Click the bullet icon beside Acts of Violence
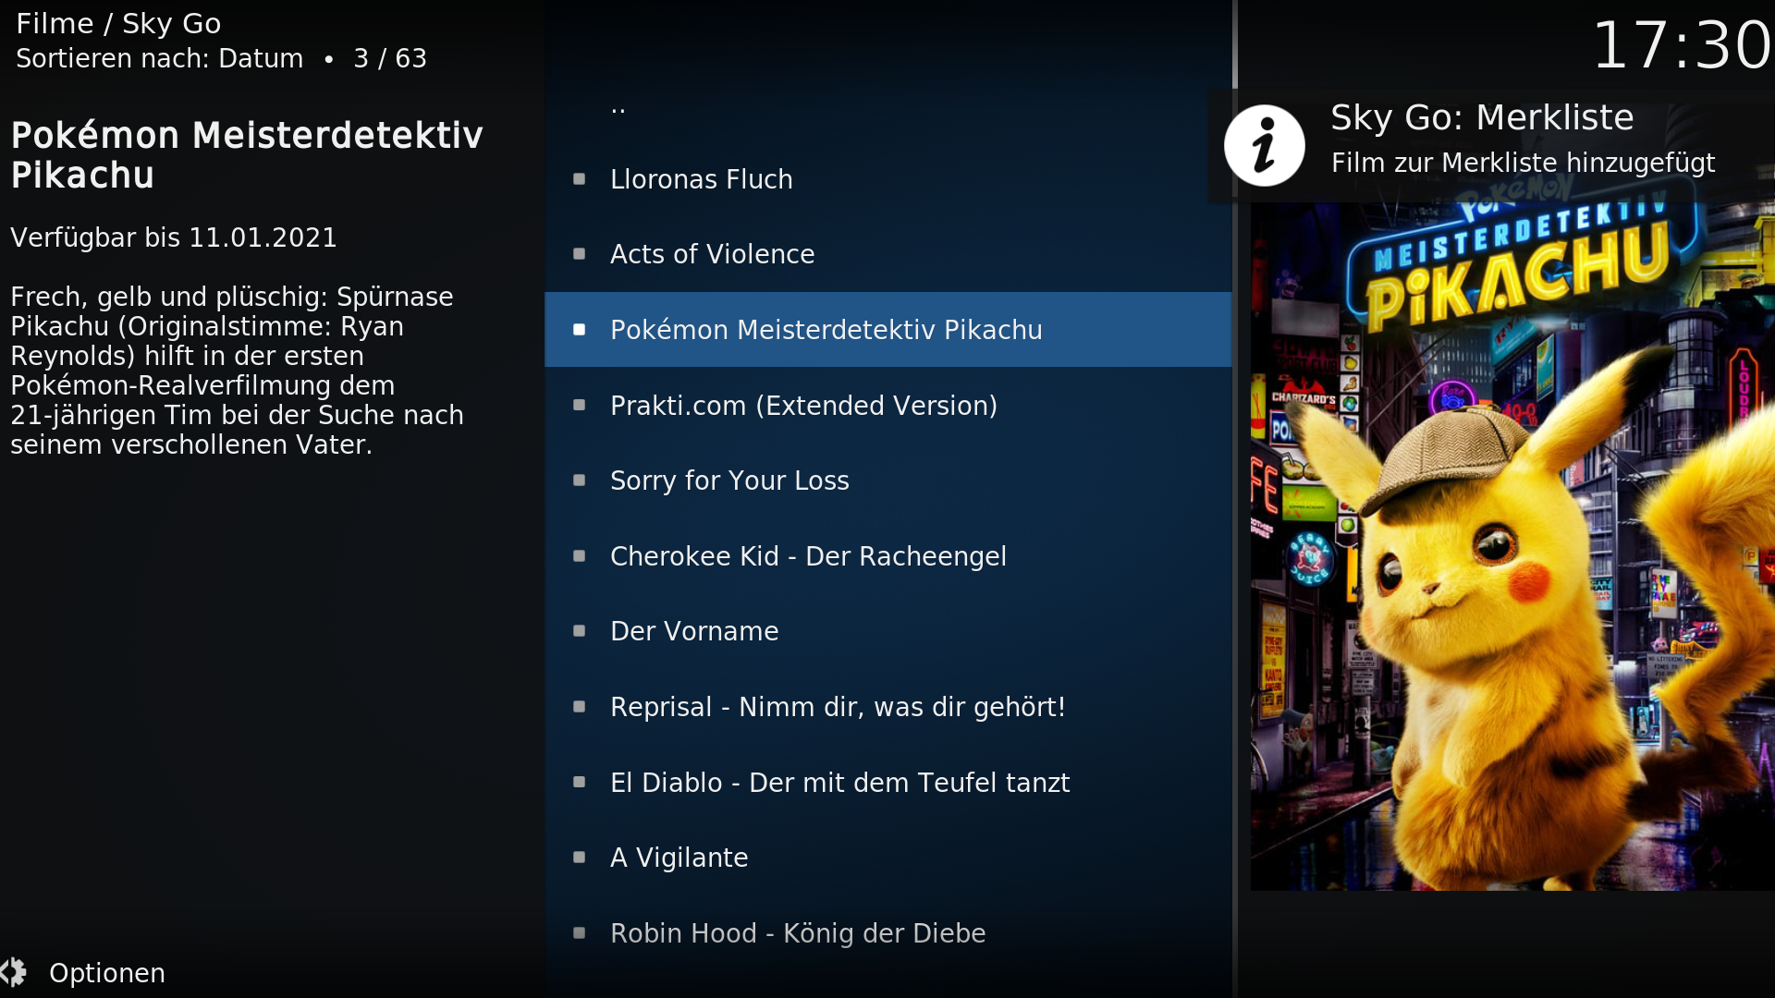 pyautogui.click(x=580, y=254)
